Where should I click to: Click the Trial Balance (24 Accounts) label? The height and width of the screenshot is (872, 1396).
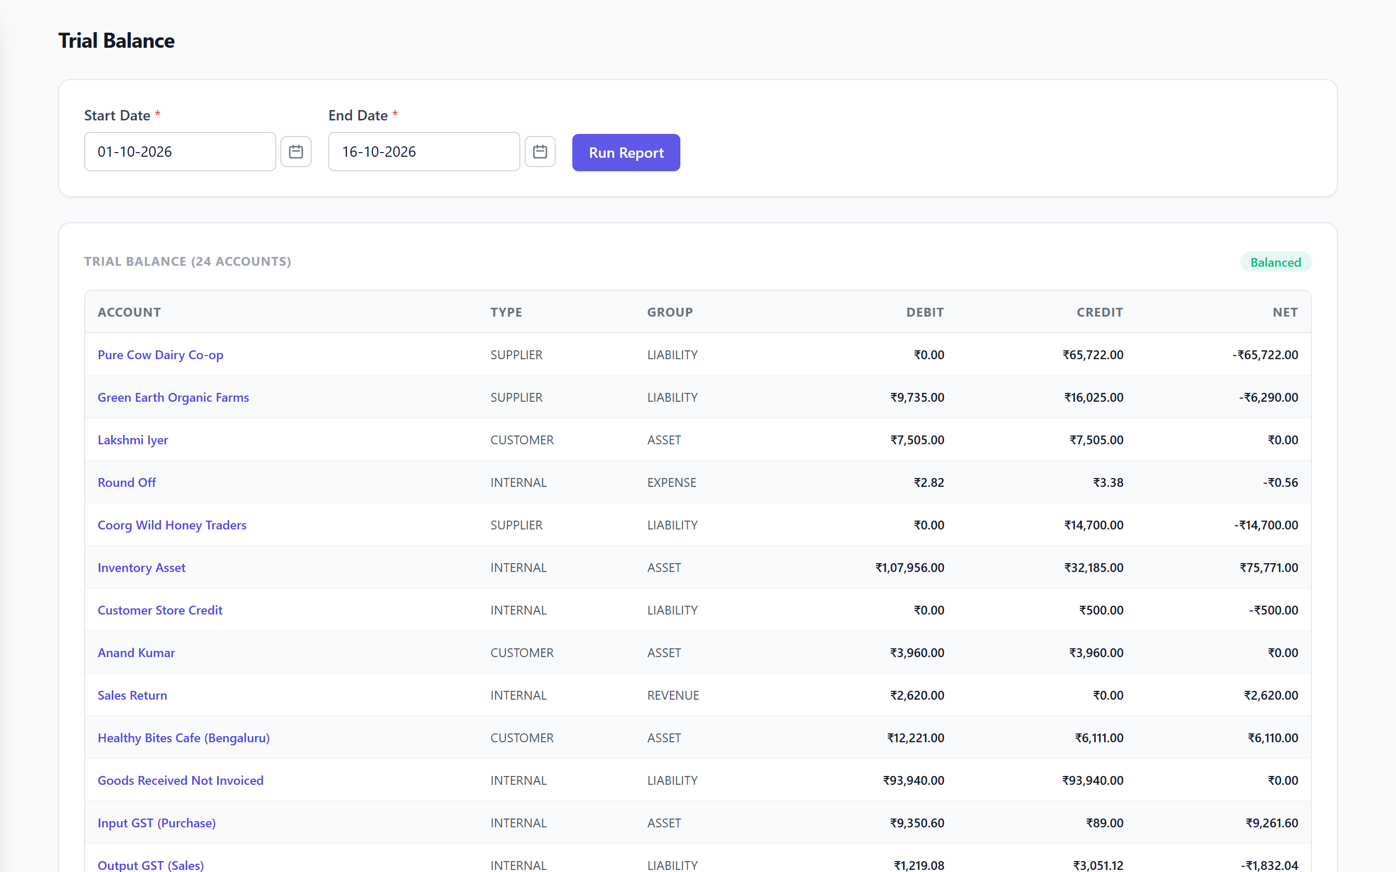pyautogui.click(x=187, y=261)
